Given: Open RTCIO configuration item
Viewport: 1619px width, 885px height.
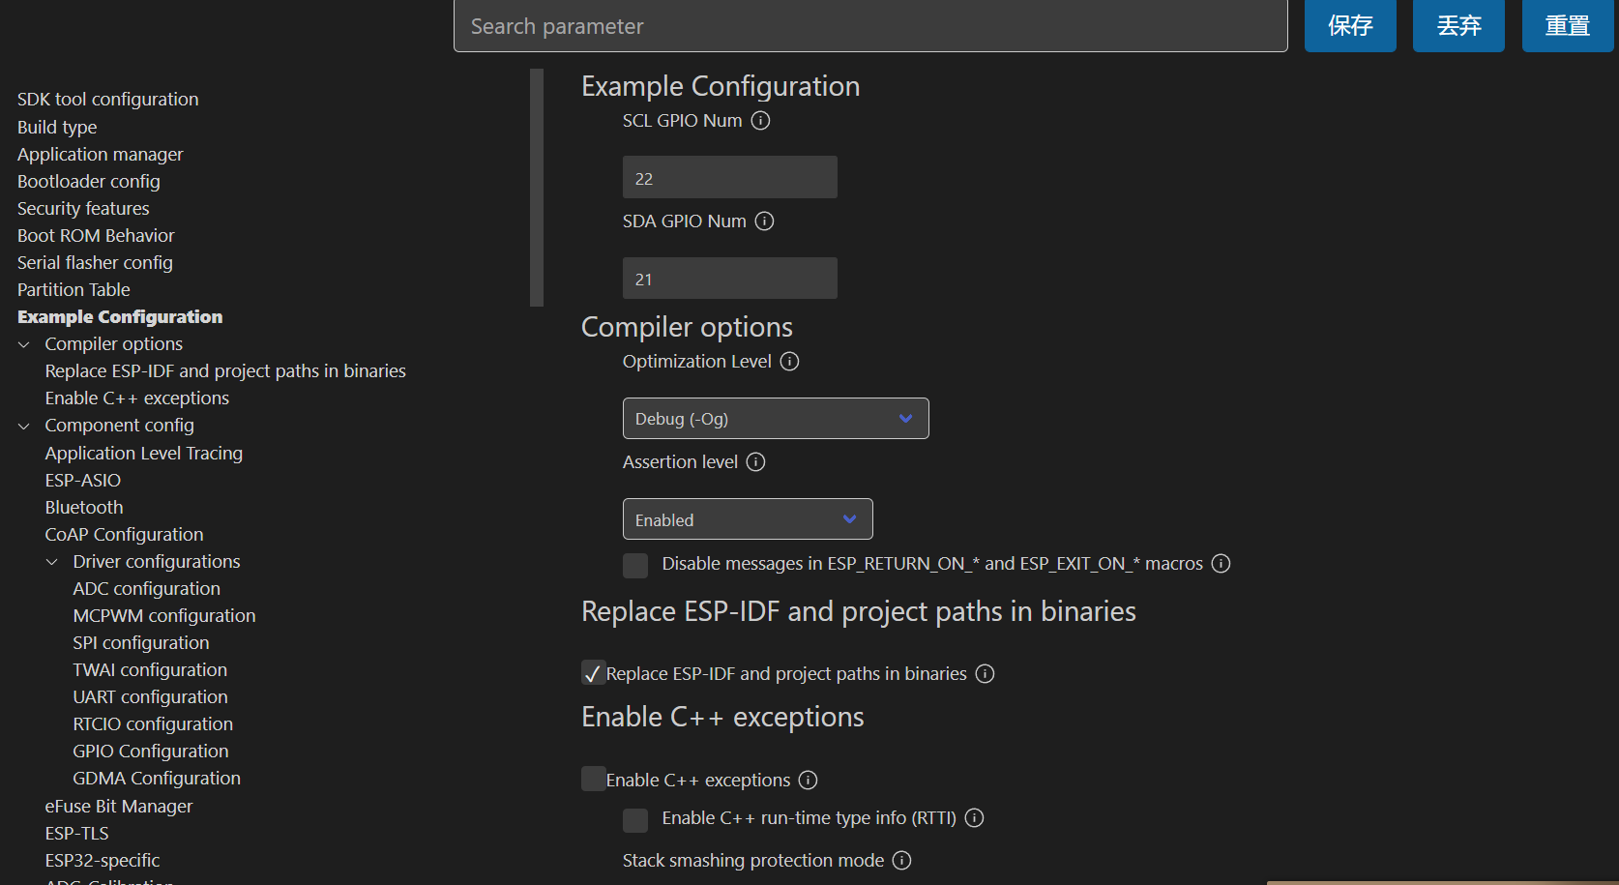Looking at the screenshot, I should [x=153, y=724].
